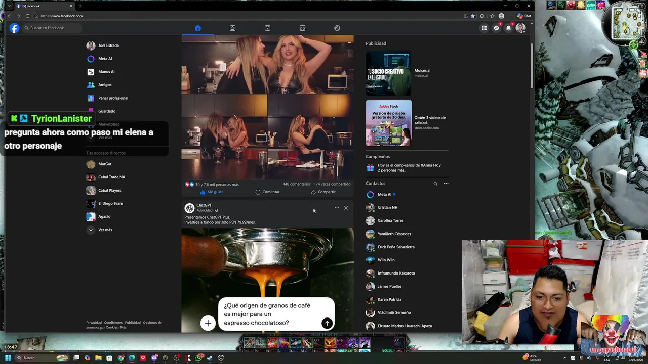Switch to the Video/Reels tab icon
648x364 pixels.
click(267, 28)
